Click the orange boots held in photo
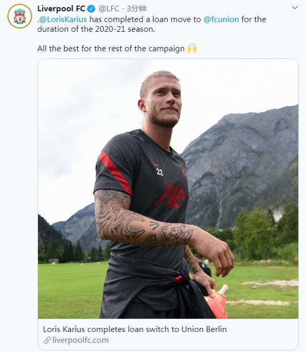The height and width of the screenshot is (352, 305). [216, 301]
